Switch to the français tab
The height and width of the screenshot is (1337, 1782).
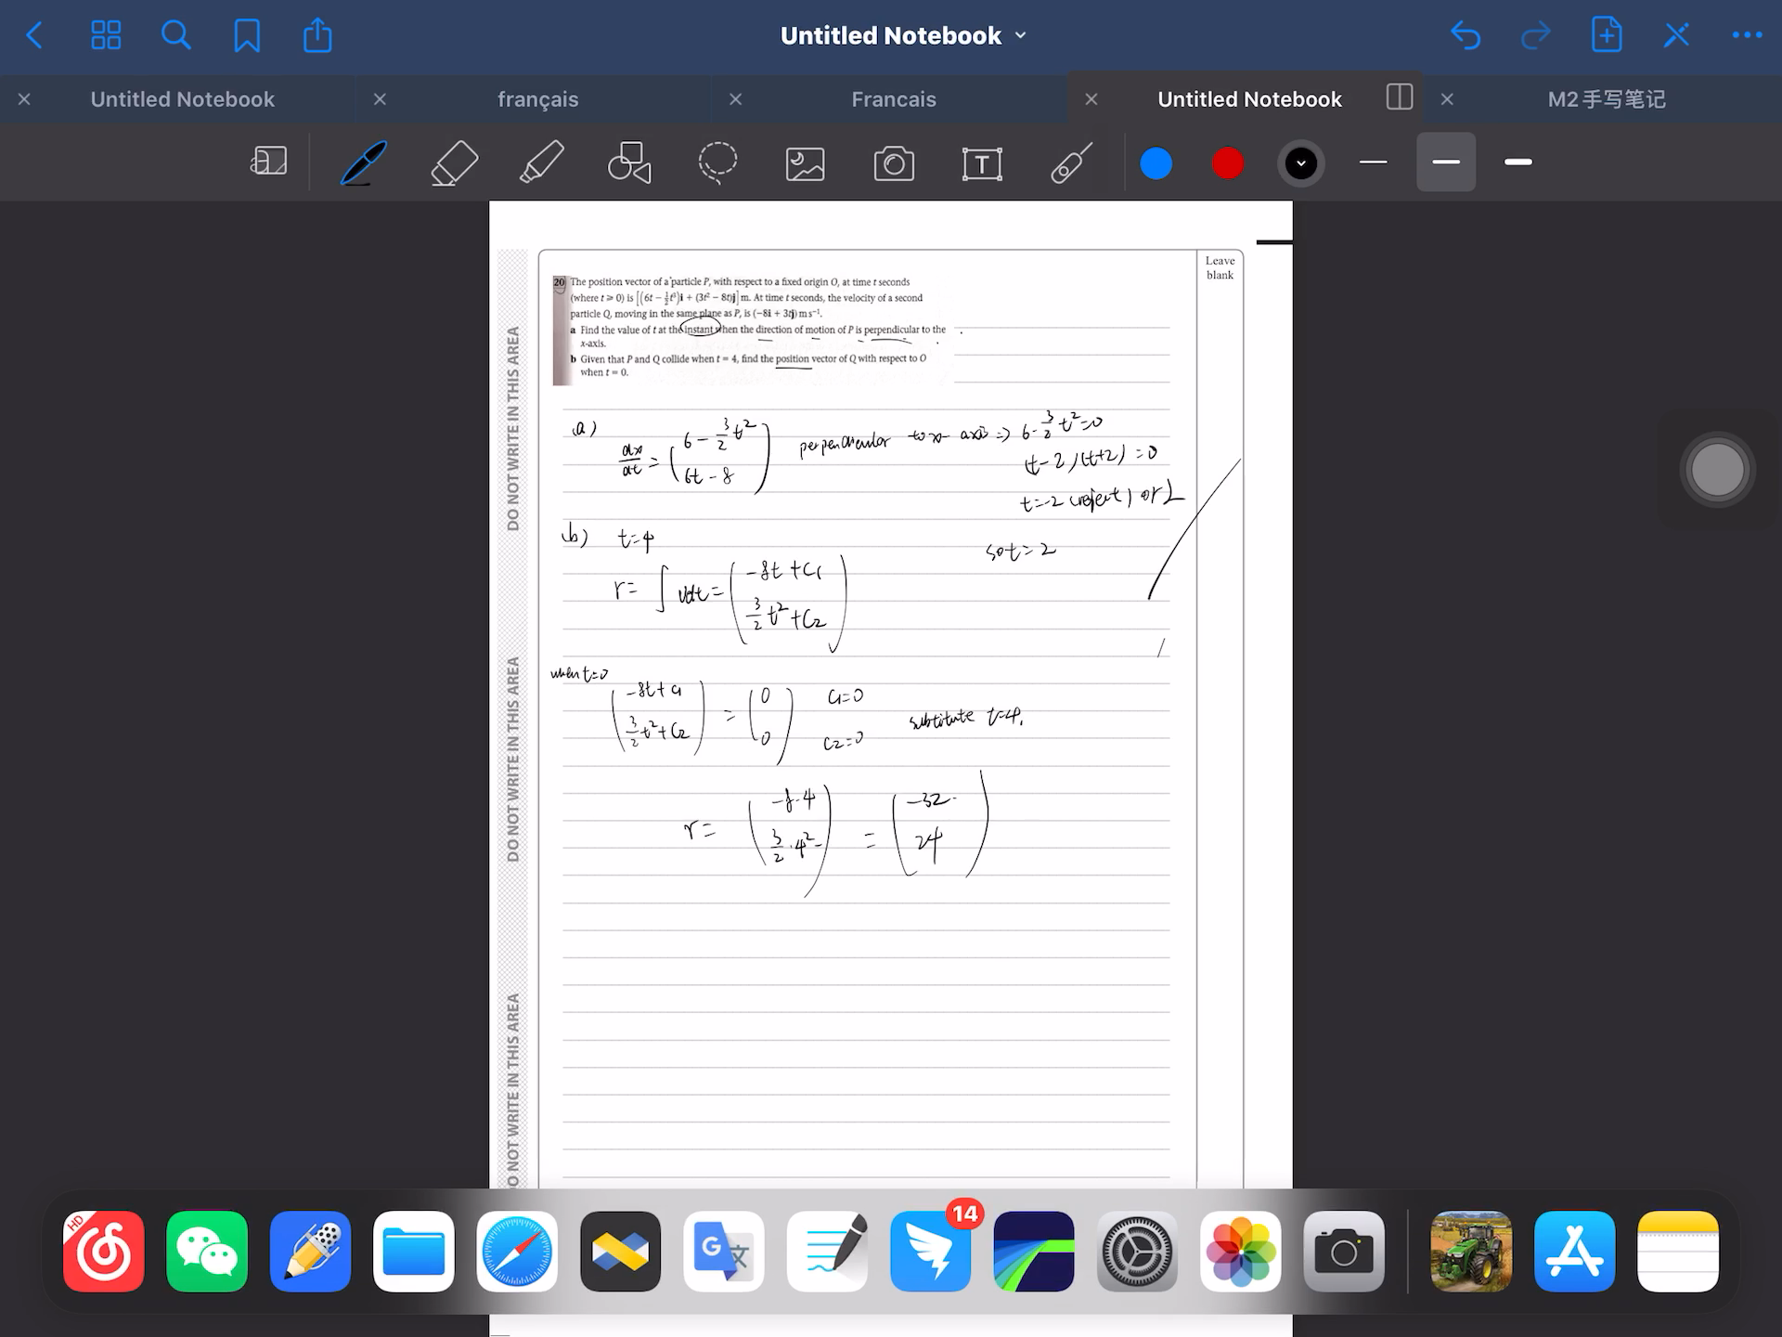[537, 98]
